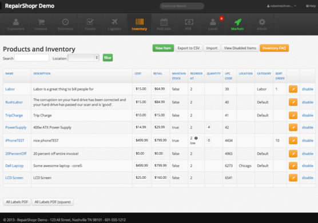318x223 pixels.
Task: Open the POS cash icon
Action: click(x=189, y=22)
